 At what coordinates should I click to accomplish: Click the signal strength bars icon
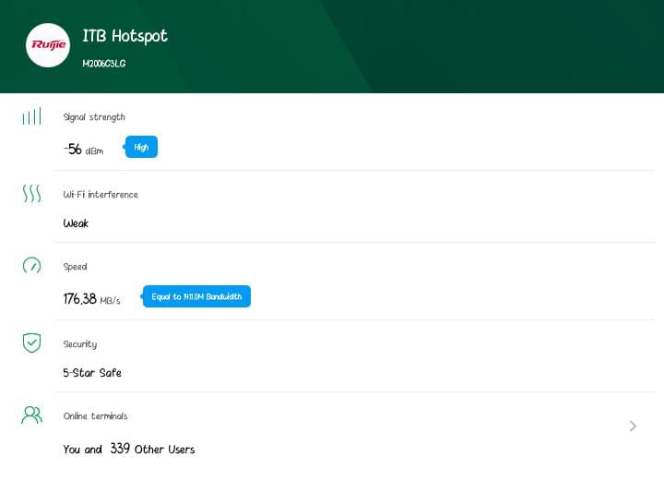31,116
